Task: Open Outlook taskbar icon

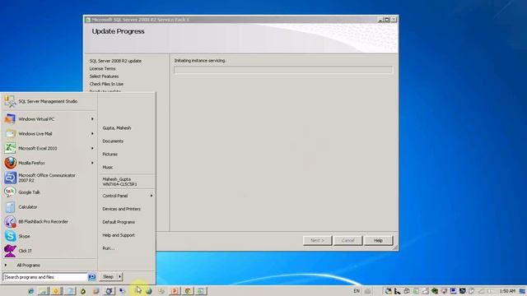Action: [x=56, y=291]
